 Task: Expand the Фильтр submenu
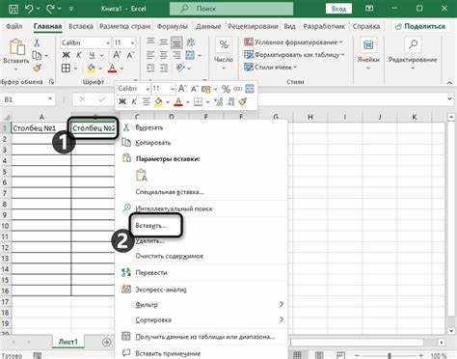click(x=201, y=304)
